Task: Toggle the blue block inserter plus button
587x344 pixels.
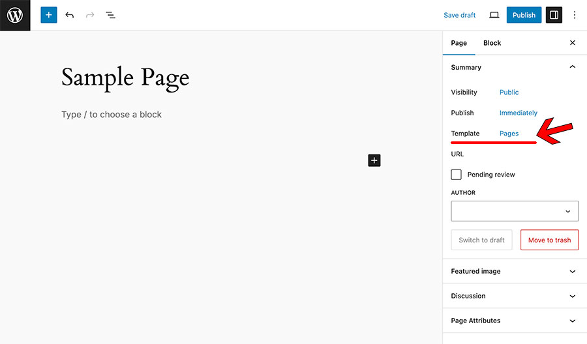Action: coord(49,15)
